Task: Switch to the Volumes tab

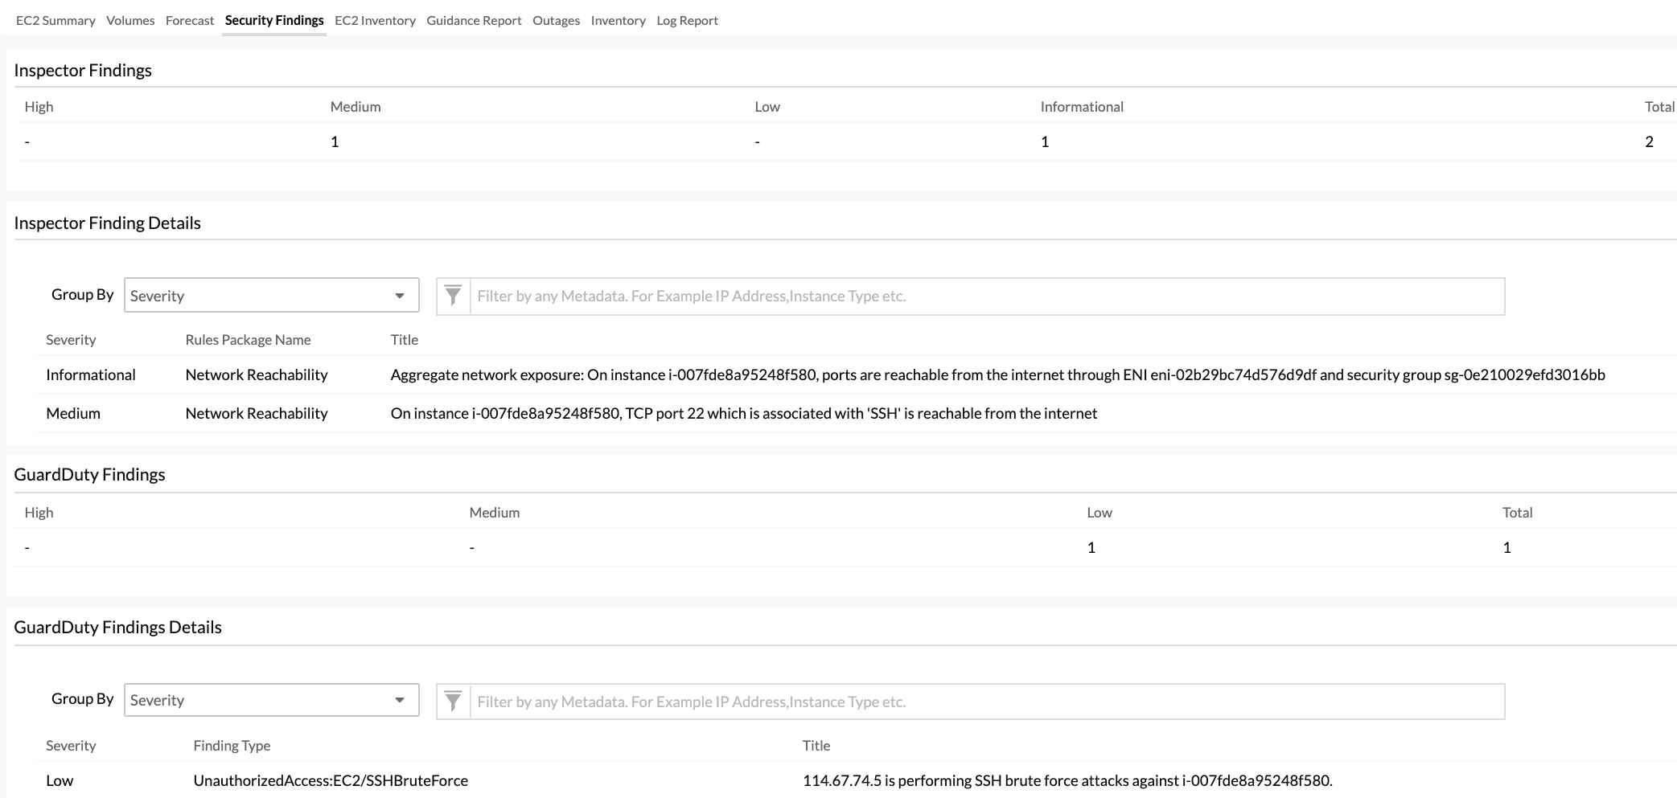Action: (130, 20)
